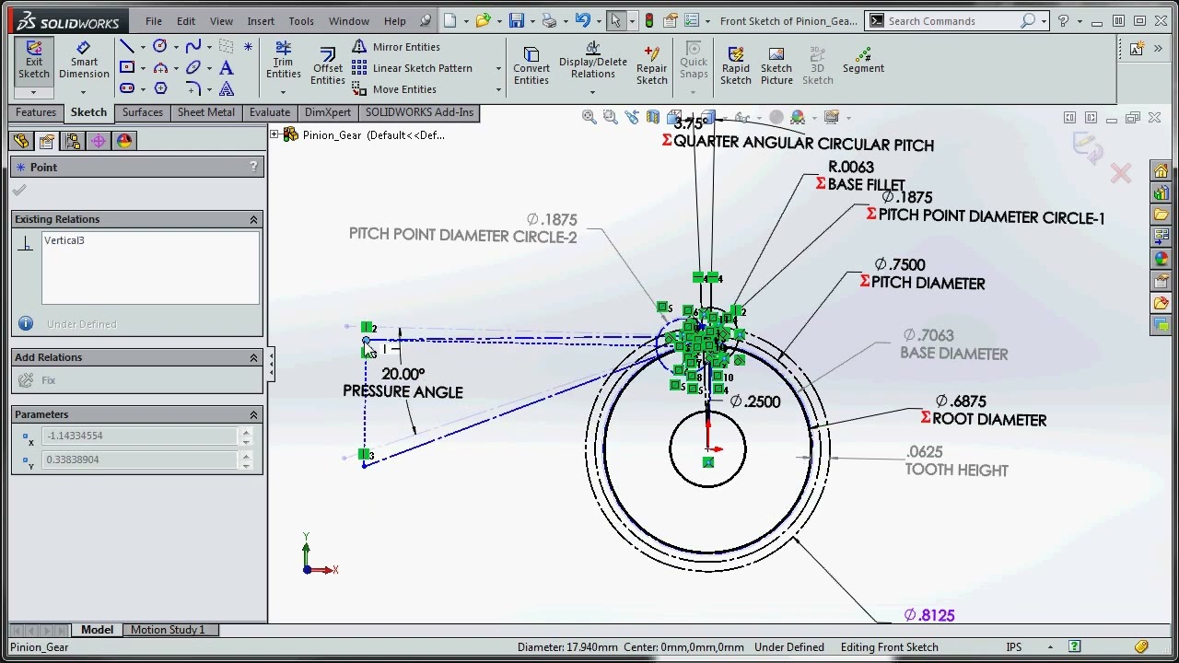
Task: Click the Save icon in toolbar
Action: click(516, 20)
